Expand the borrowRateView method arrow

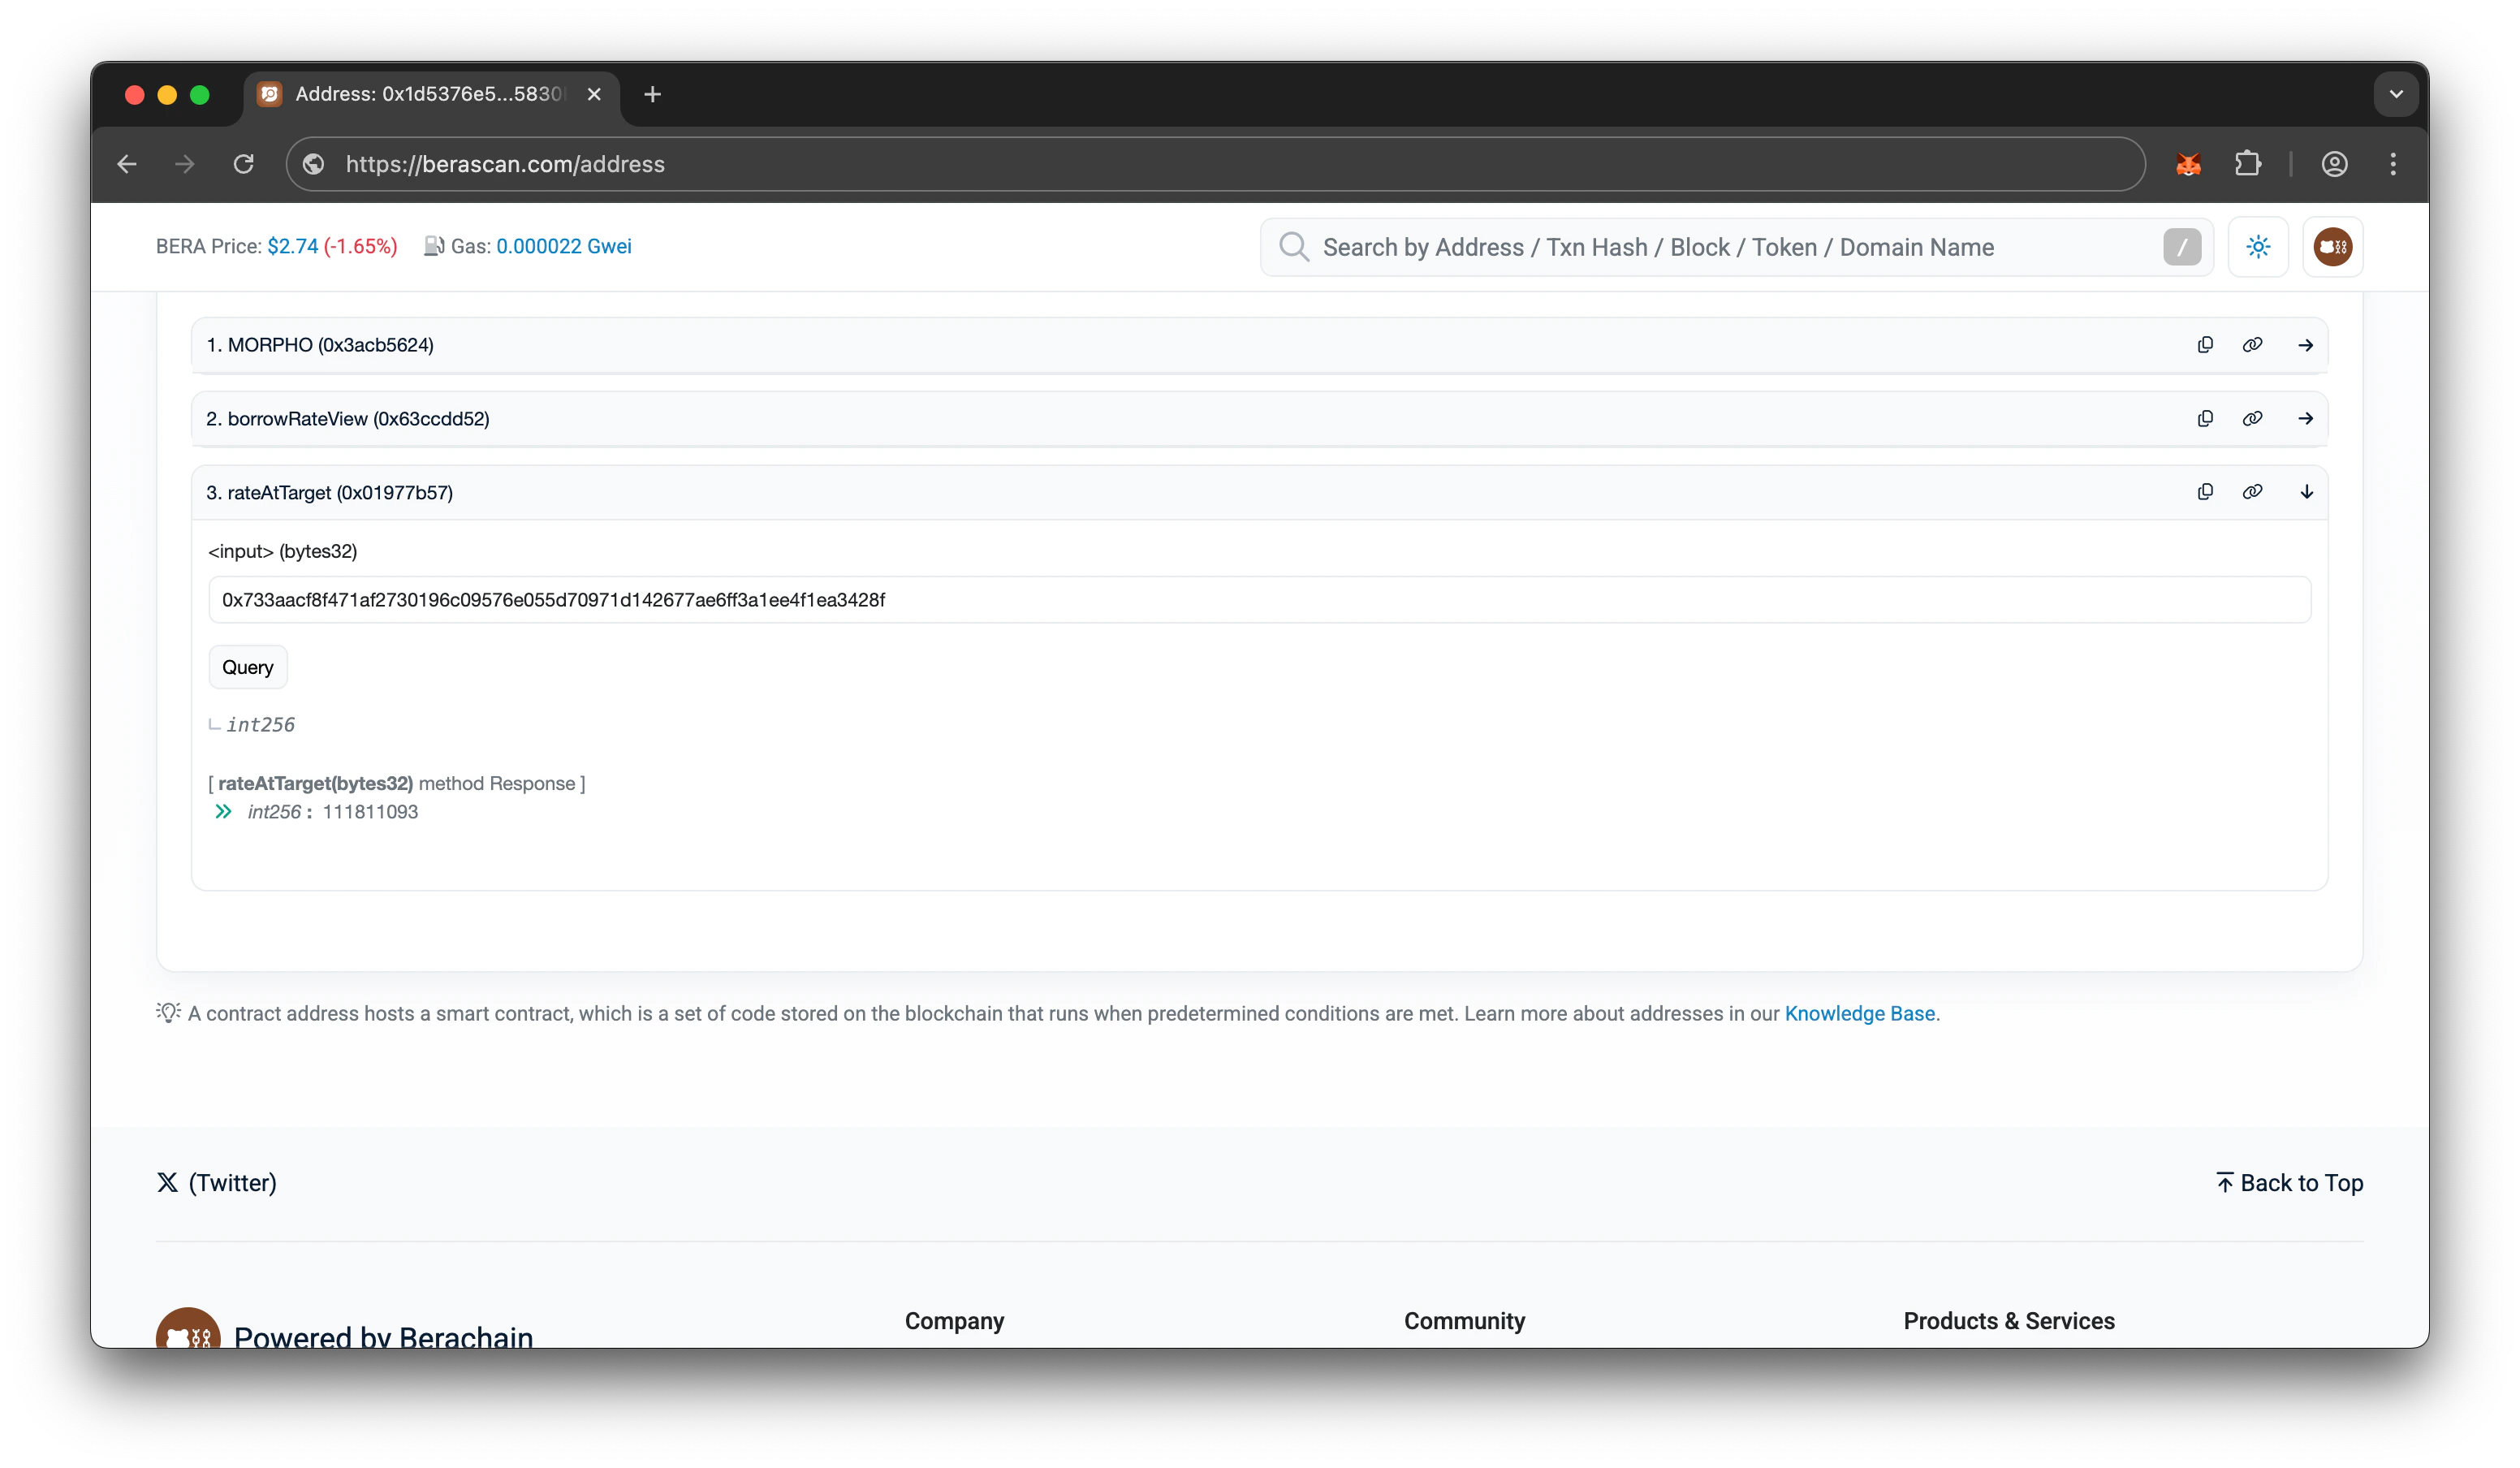point(2306,419)
